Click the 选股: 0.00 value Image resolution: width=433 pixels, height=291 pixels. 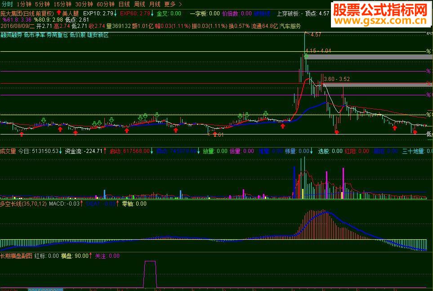pyautogui.click(x=330, y=151)
